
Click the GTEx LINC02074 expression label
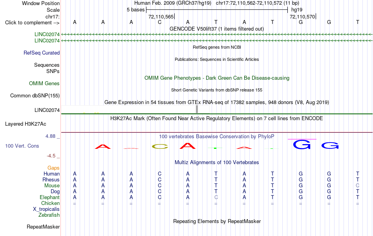pos(47,110)
